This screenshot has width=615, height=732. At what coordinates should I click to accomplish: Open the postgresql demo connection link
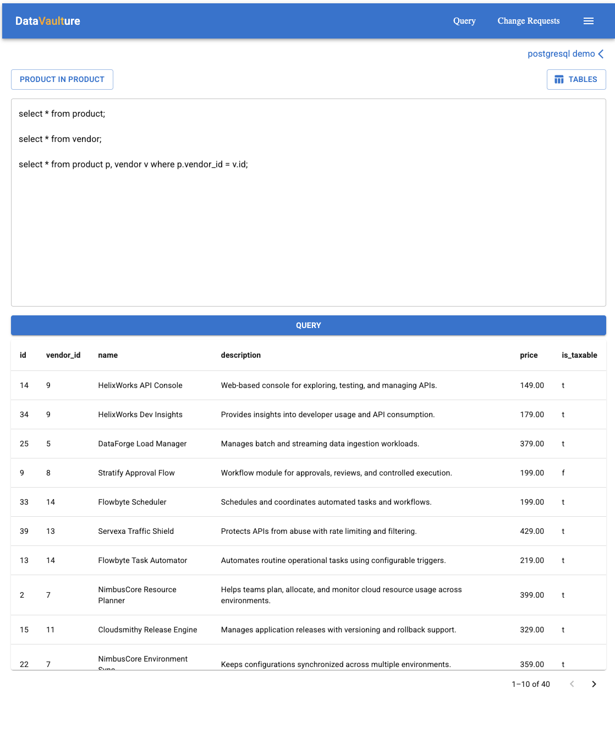click(561, 53)
